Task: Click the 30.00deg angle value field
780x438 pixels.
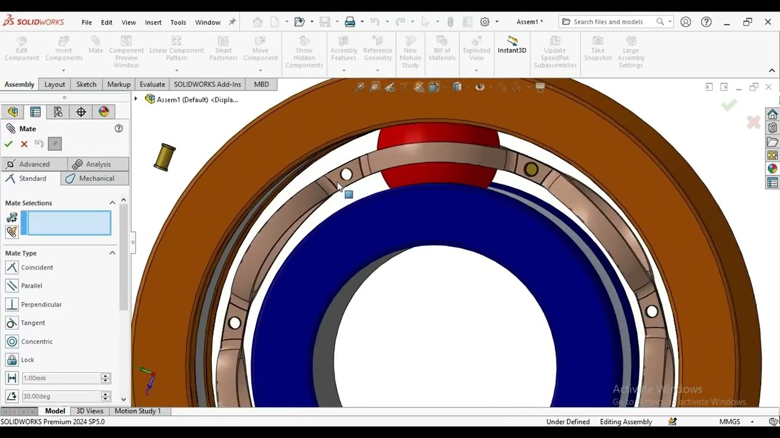Action: [61, 396]
